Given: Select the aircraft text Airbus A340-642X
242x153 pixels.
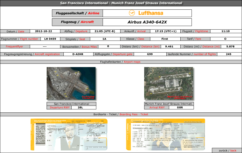Looking at the screenshot, I should (x=147, y=22).
